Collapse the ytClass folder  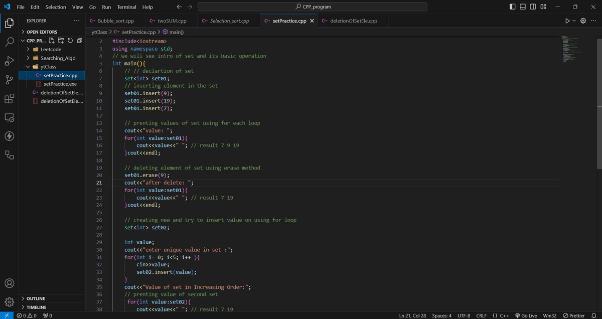pyautogui.click(x=52, y=67)
